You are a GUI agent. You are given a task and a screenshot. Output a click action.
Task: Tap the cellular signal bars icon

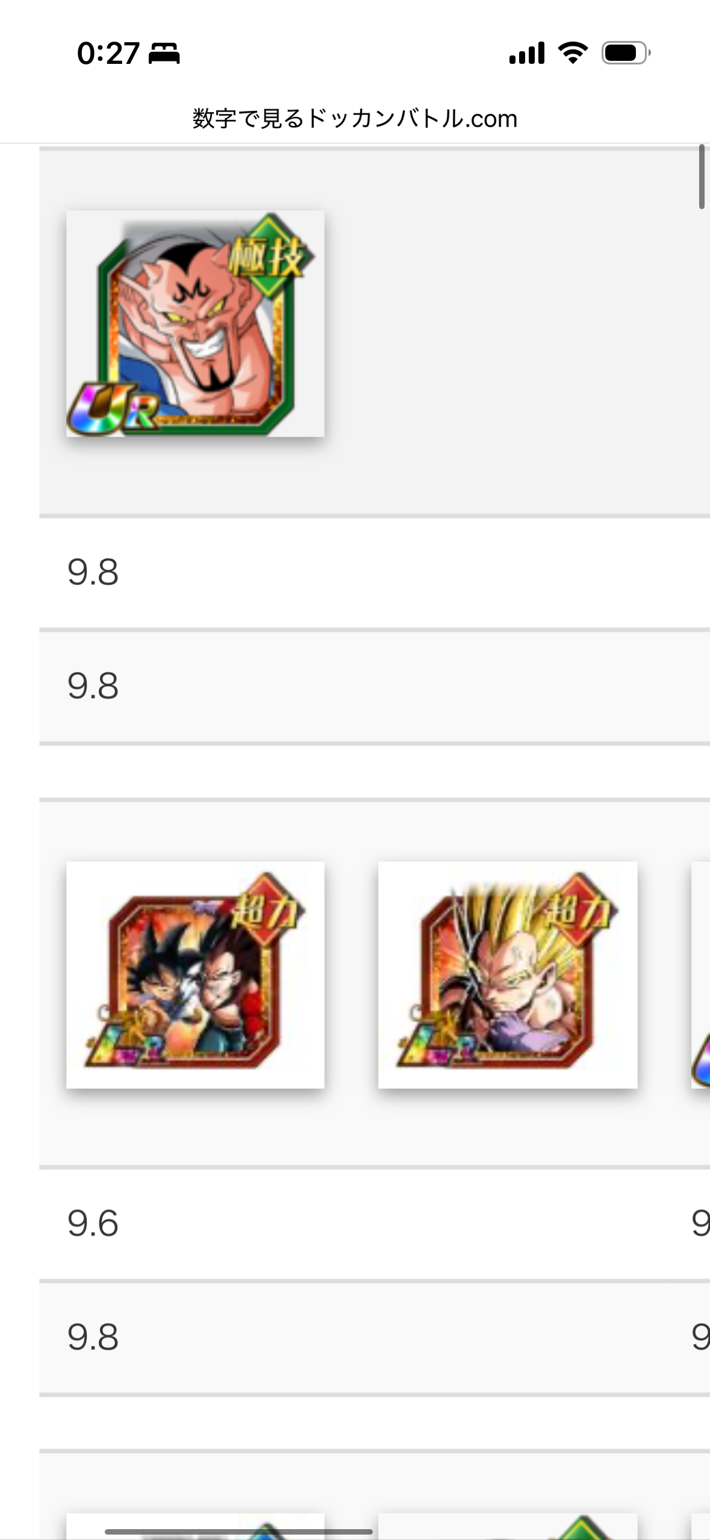pyautogui.click(x=527, y=53)
